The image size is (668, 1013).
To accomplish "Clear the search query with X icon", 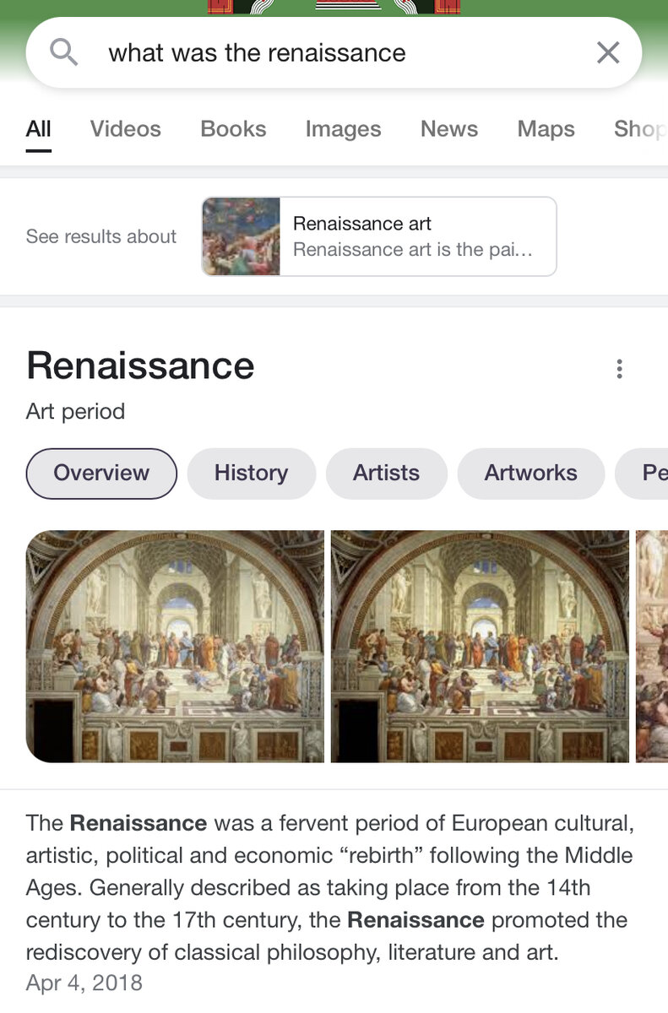I will (608, 53).
